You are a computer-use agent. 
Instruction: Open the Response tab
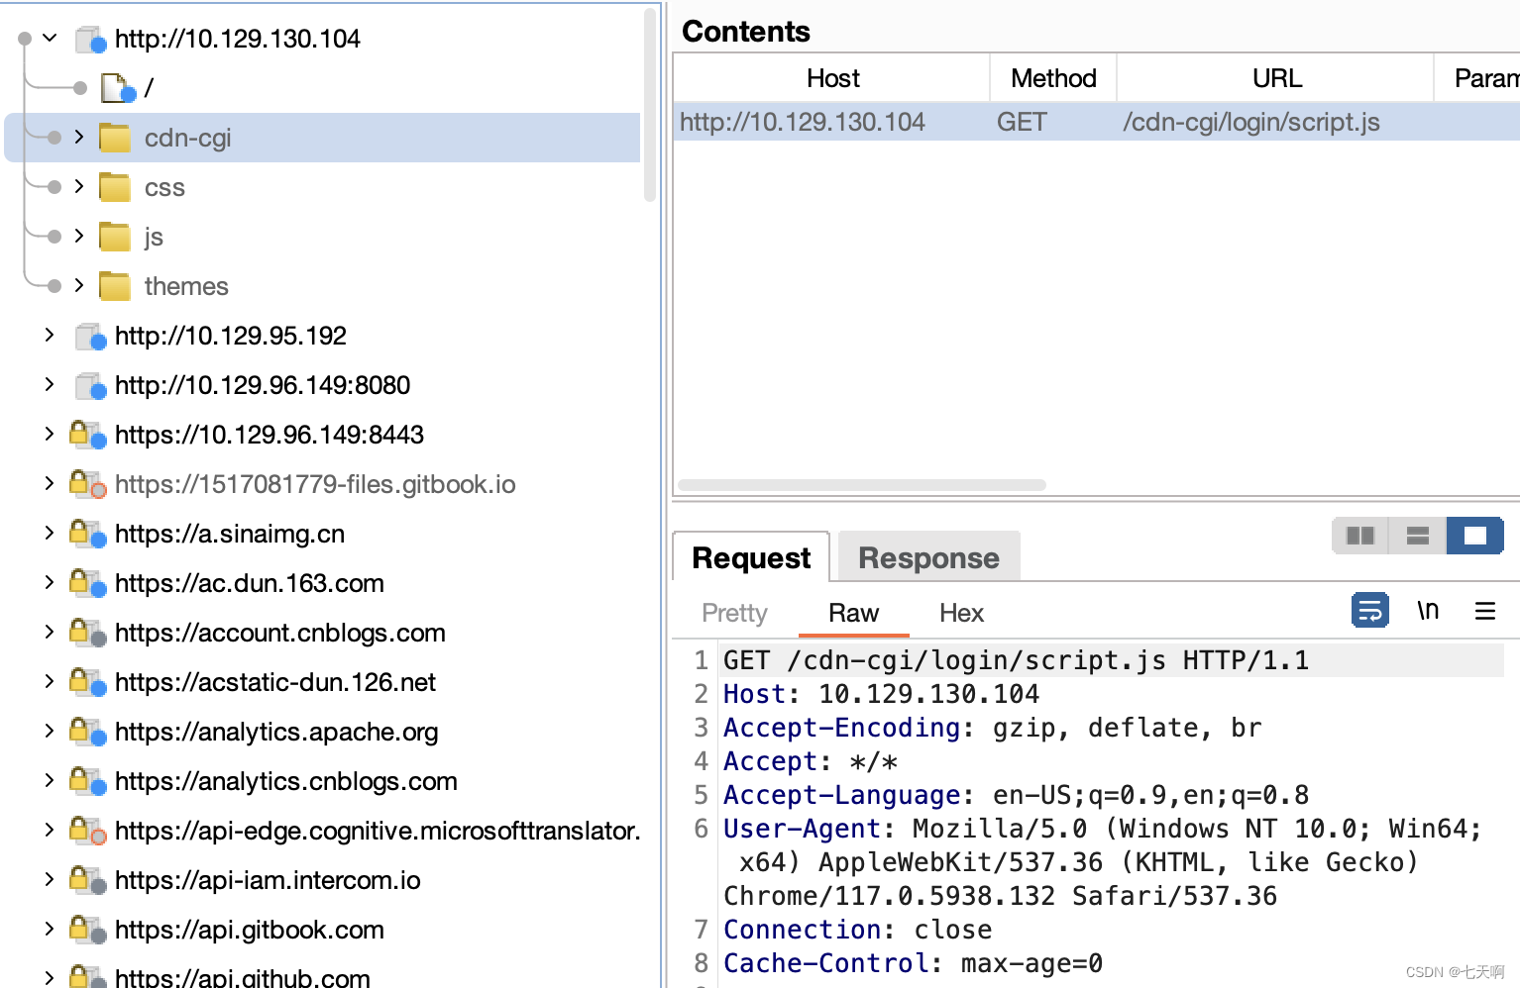point(928,557)
